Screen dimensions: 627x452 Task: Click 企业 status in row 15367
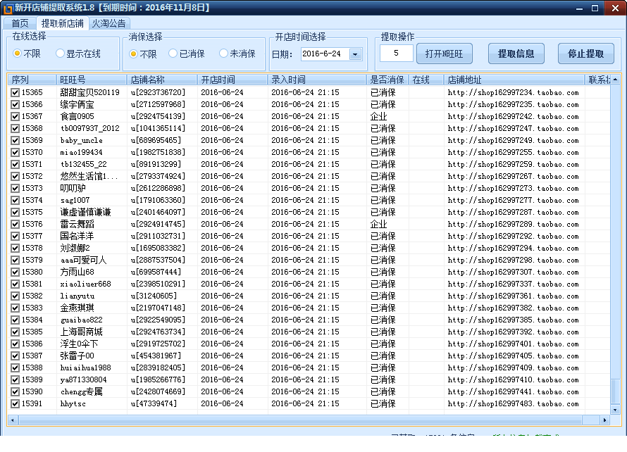click(x=379, y=116)
